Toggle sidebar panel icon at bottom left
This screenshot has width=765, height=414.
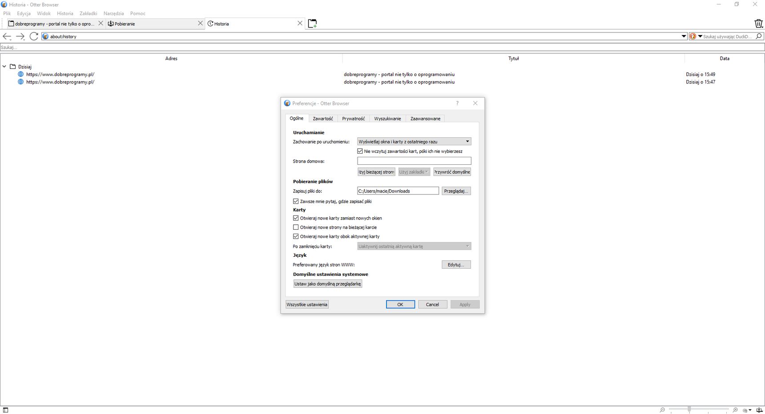tap(6, 410)
